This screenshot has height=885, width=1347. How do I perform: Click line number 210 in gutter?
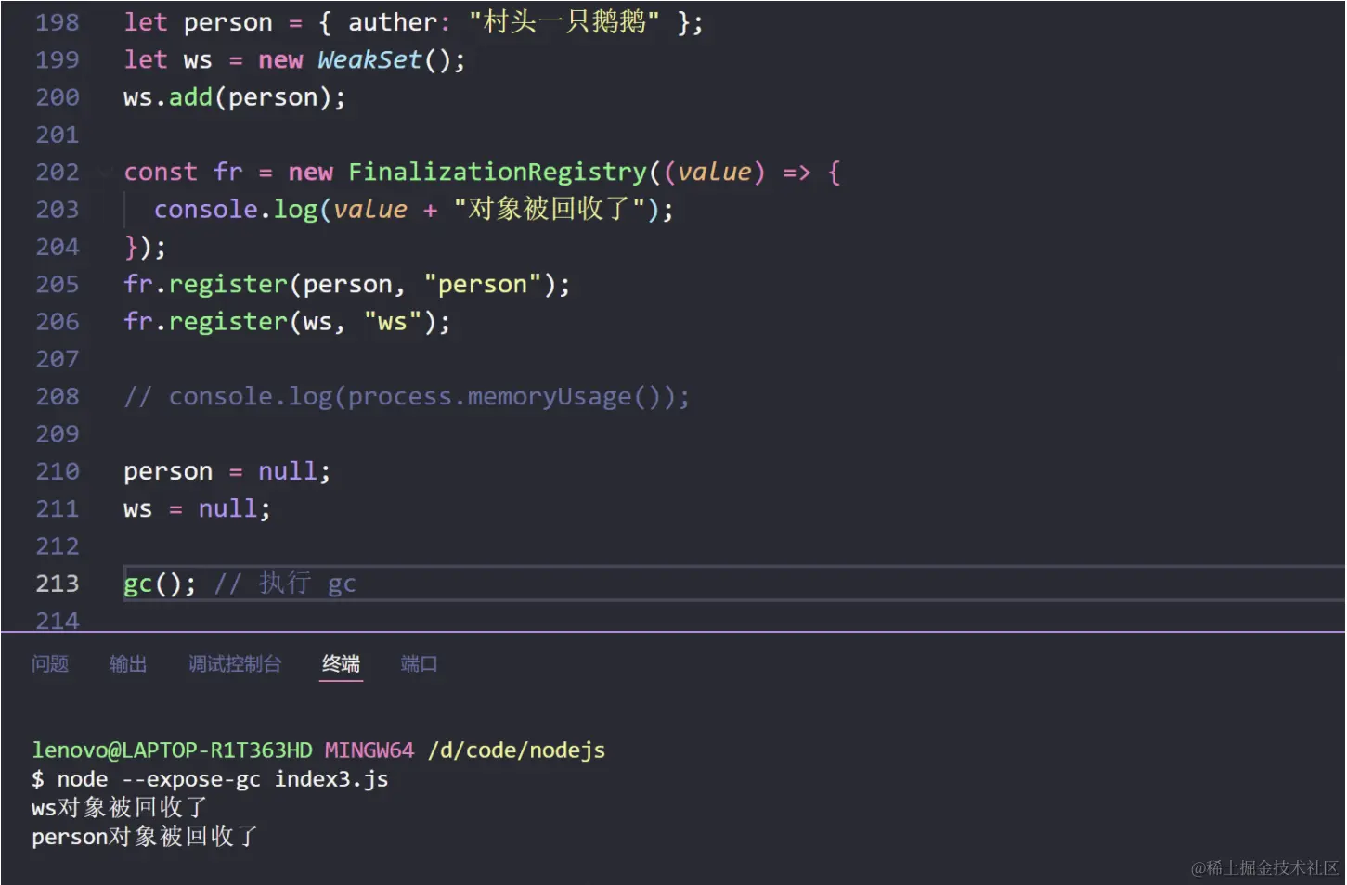(58, 471)
